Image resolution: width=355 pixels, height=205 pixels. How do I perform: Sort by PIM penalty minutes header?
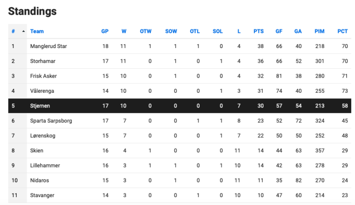pos(319,31)
